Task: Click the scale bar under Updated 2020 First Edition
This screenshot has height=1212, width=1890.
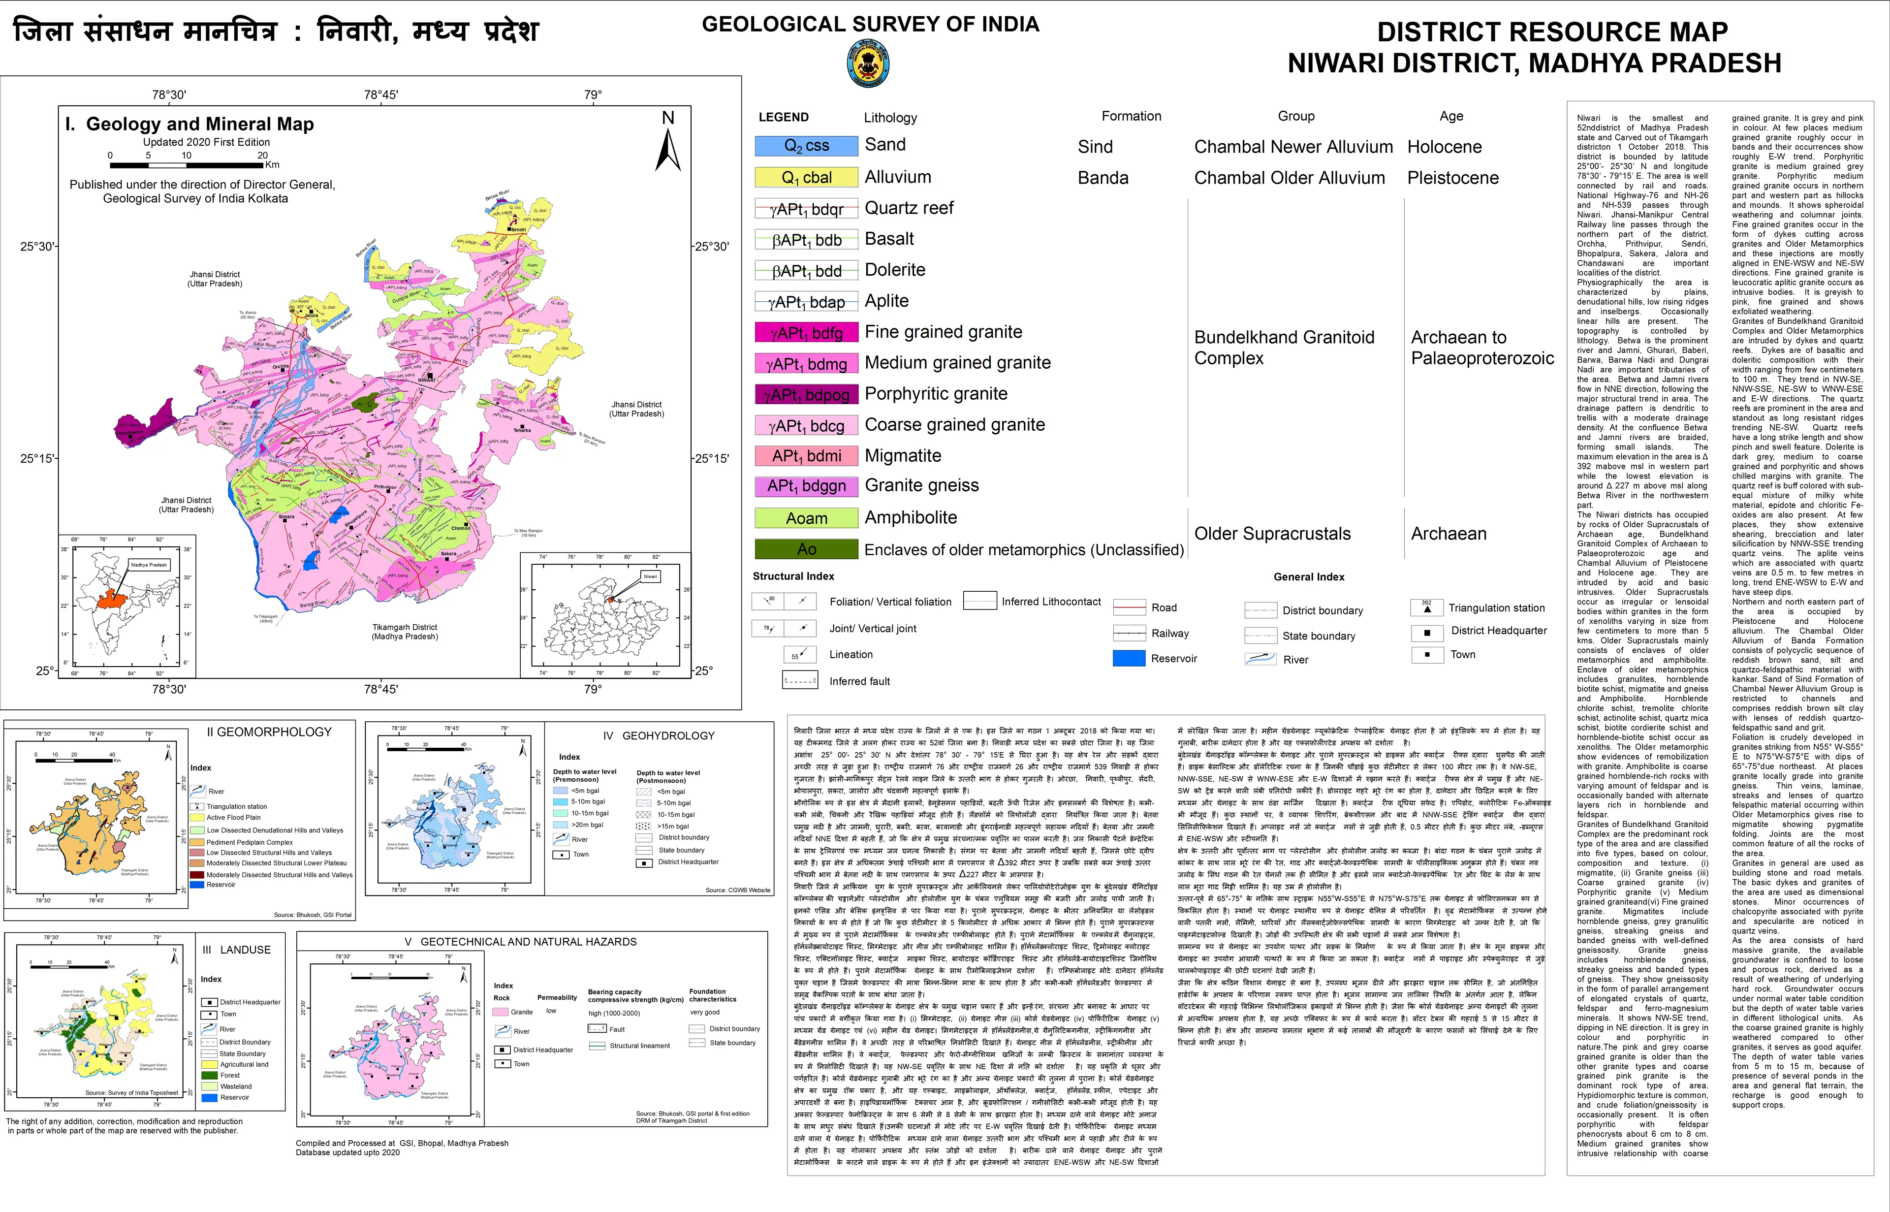Action: coord(187,165)
